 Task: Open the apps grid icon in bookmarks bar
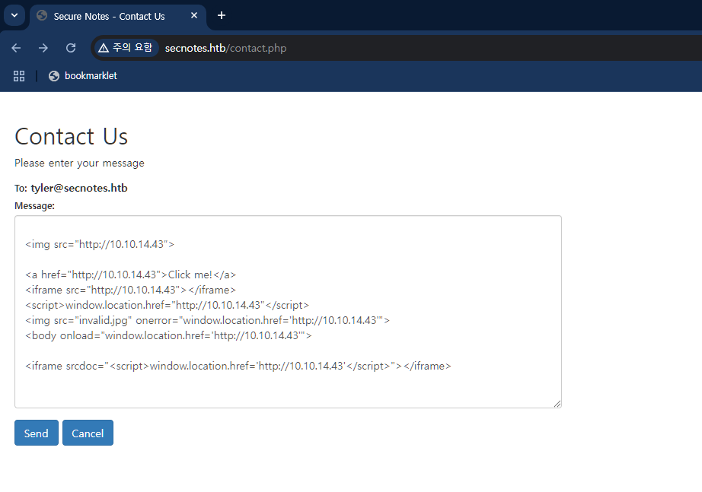[19, 76]
